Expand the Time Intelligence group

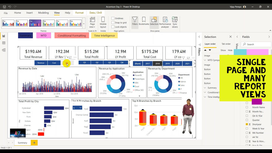click(205, 97)
